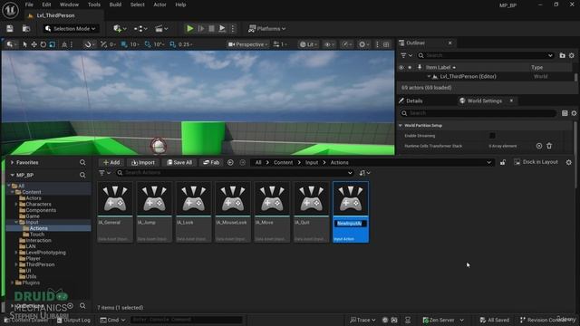This screenshot has width=580, height=326.
Task: Create new folder in Outliner
Action: click(x=562, y=55)
